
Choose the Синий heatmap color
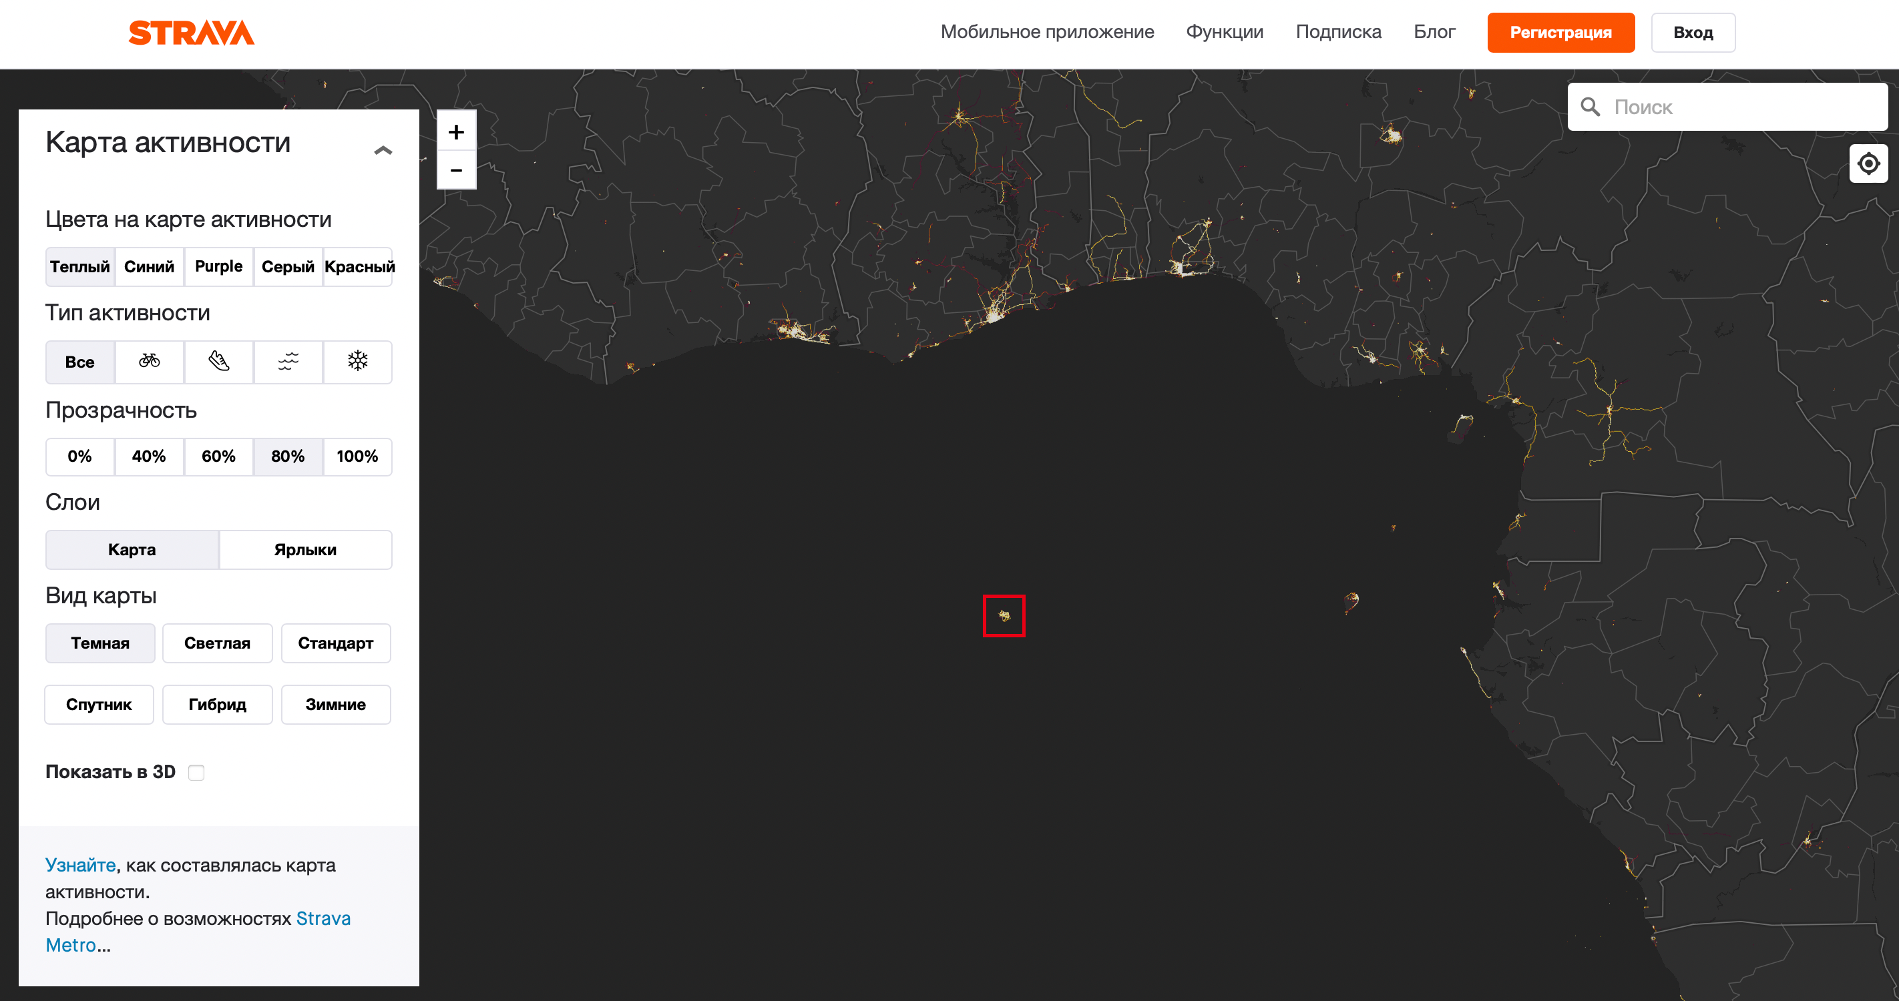(149, 267)
